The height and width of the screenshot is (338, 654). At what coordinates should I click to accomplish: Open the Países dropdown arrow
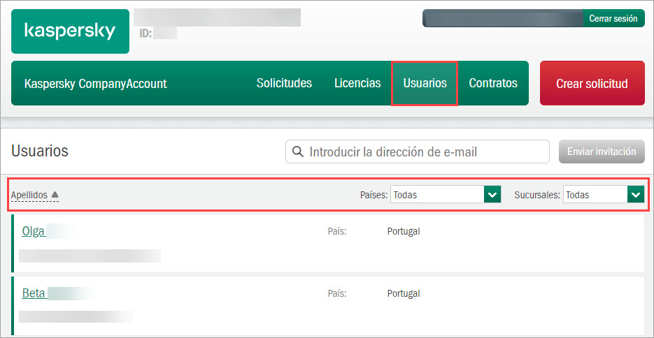pos(492,194)
